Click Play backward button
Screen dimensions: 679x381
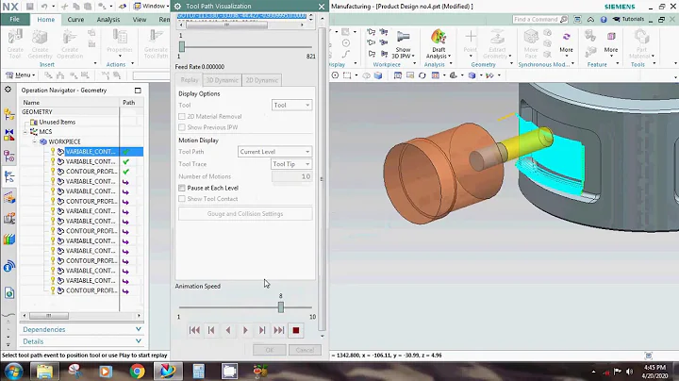(x=228, y=330)
